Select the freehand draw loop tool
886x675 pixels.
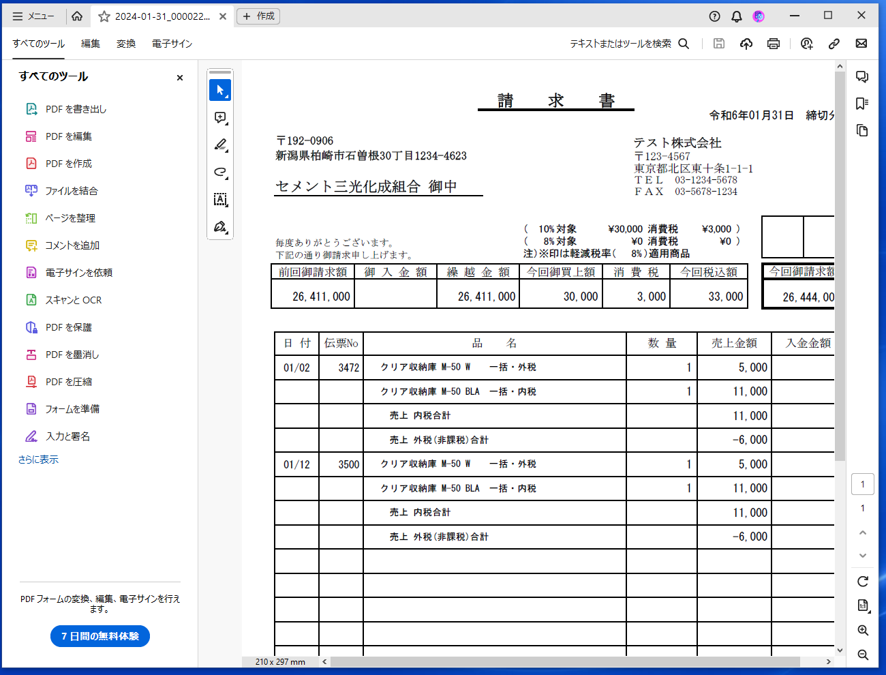click(220, 172)
